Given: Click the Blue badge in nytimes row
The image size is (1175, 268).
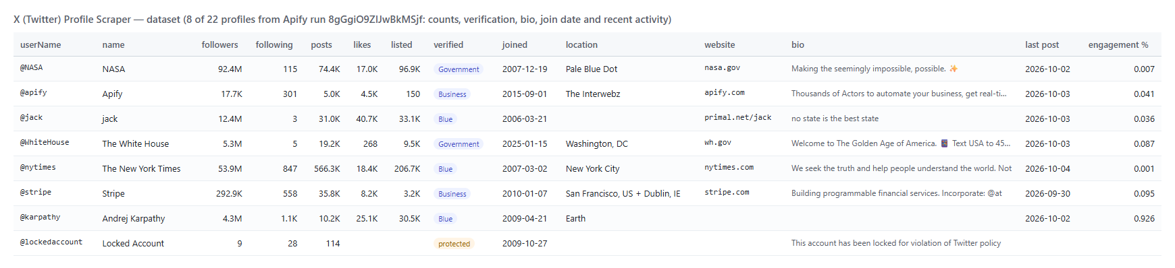Looking at the screenshot, I should [x=445, y=169].
